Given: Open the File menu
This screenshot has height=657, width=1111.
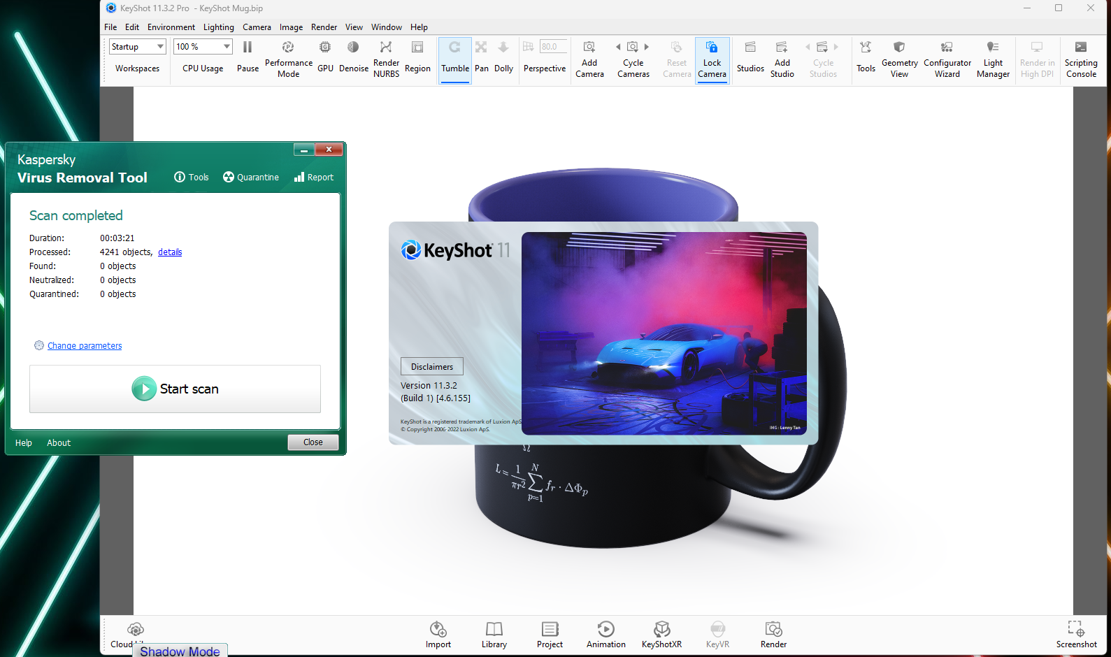Looking at the screenshot, I should (x=110, y=27).
